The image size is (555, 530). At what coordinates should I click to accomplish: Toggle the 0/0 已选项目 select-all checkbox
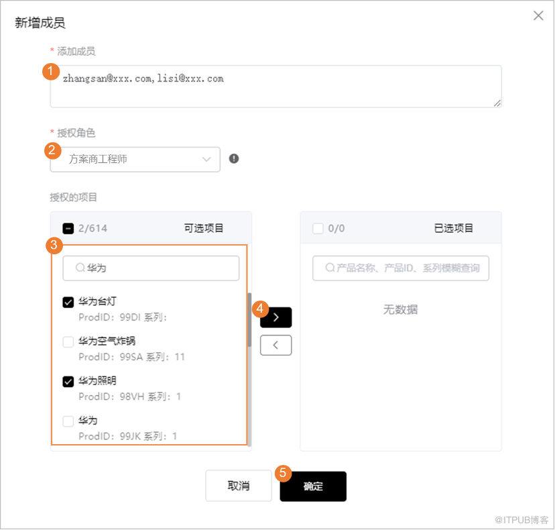tap(318, 229)
